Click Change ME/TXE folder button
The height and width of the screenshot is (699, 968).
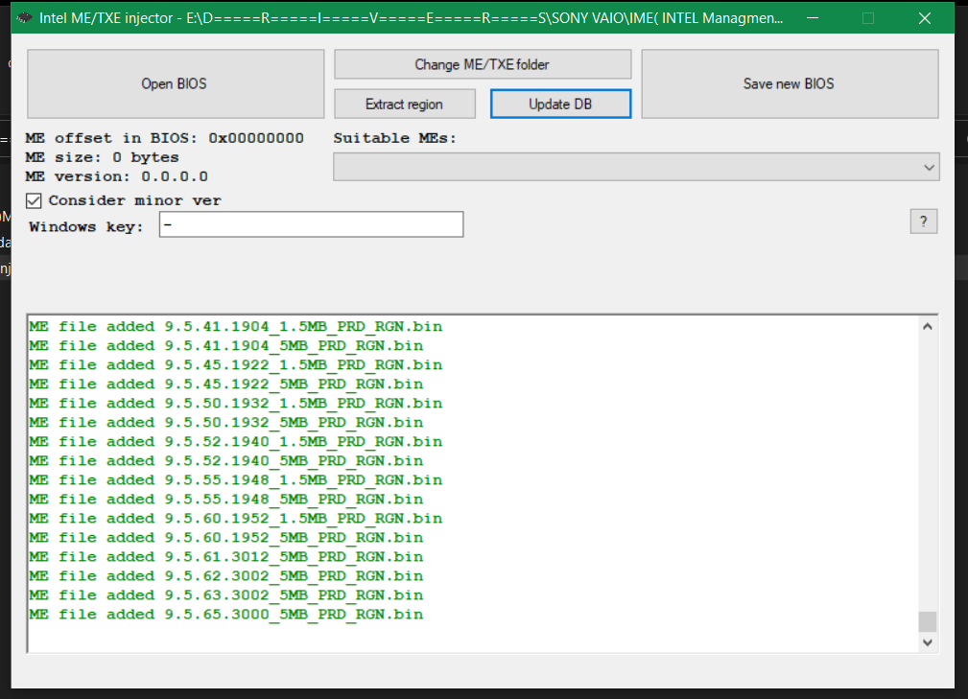[x=483, y=64]
